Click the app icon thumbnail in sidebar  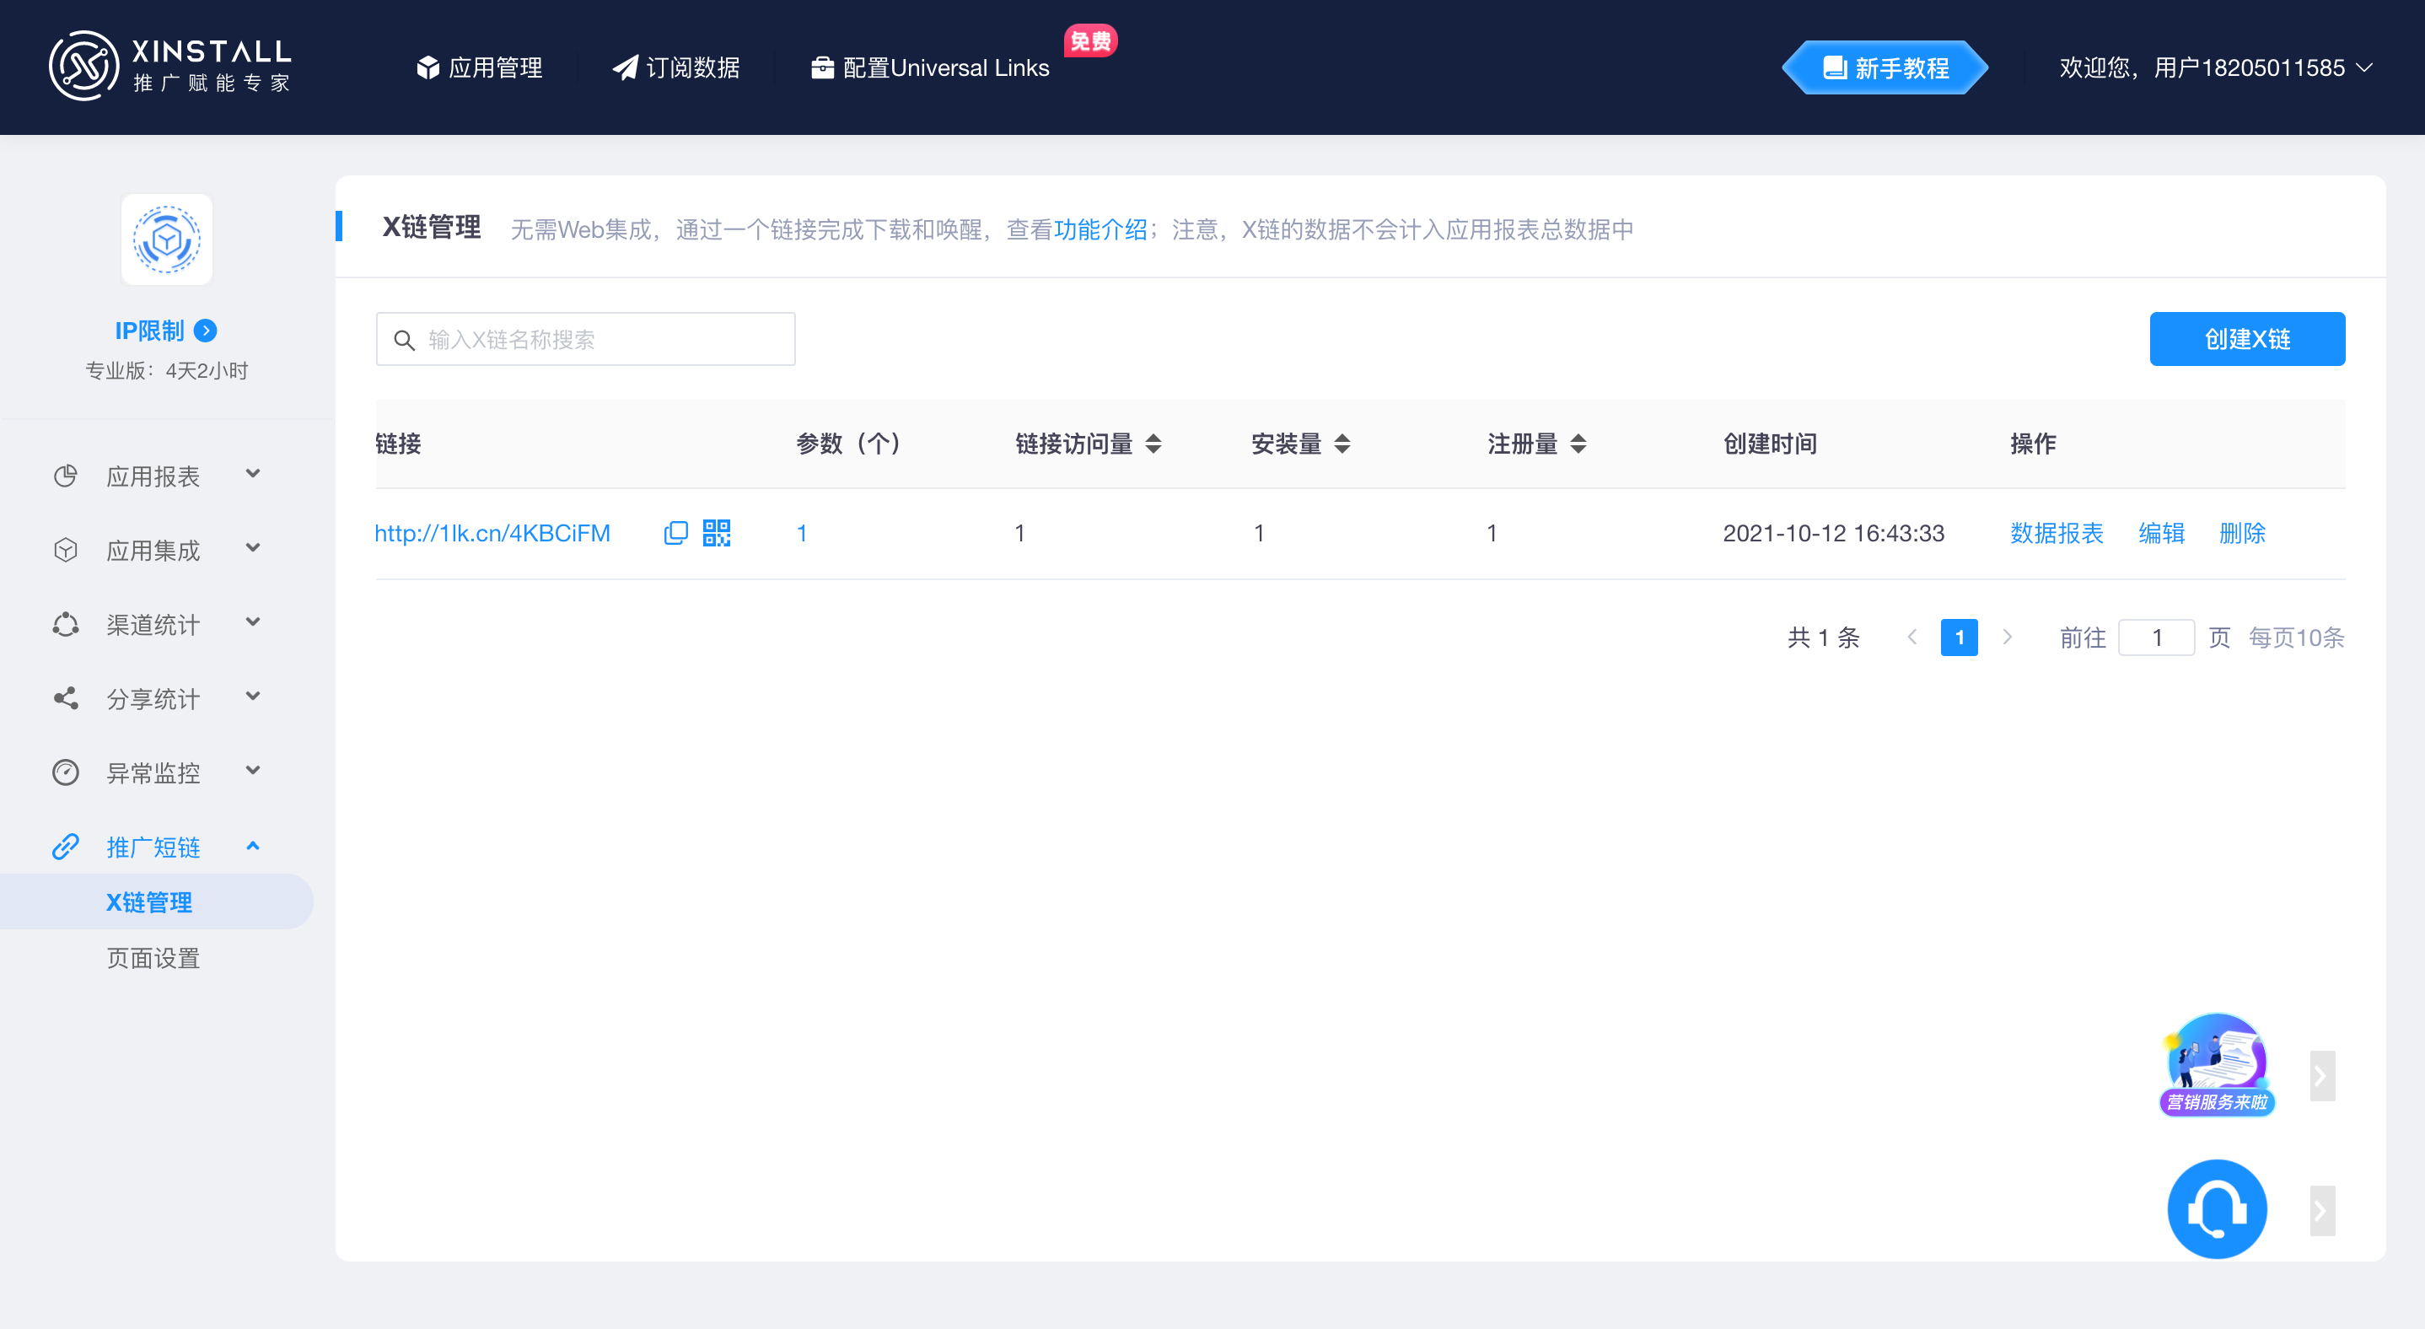pyautogui.click(x=167, y=239)
